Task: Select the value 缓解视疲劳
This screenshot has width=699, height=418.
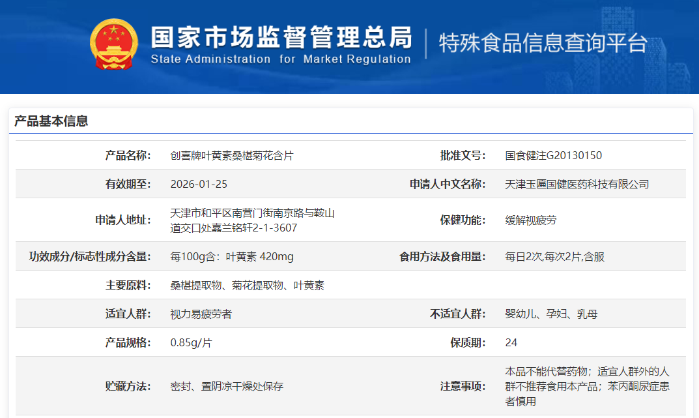Action: pyautogui.click(x=530, y=220)
